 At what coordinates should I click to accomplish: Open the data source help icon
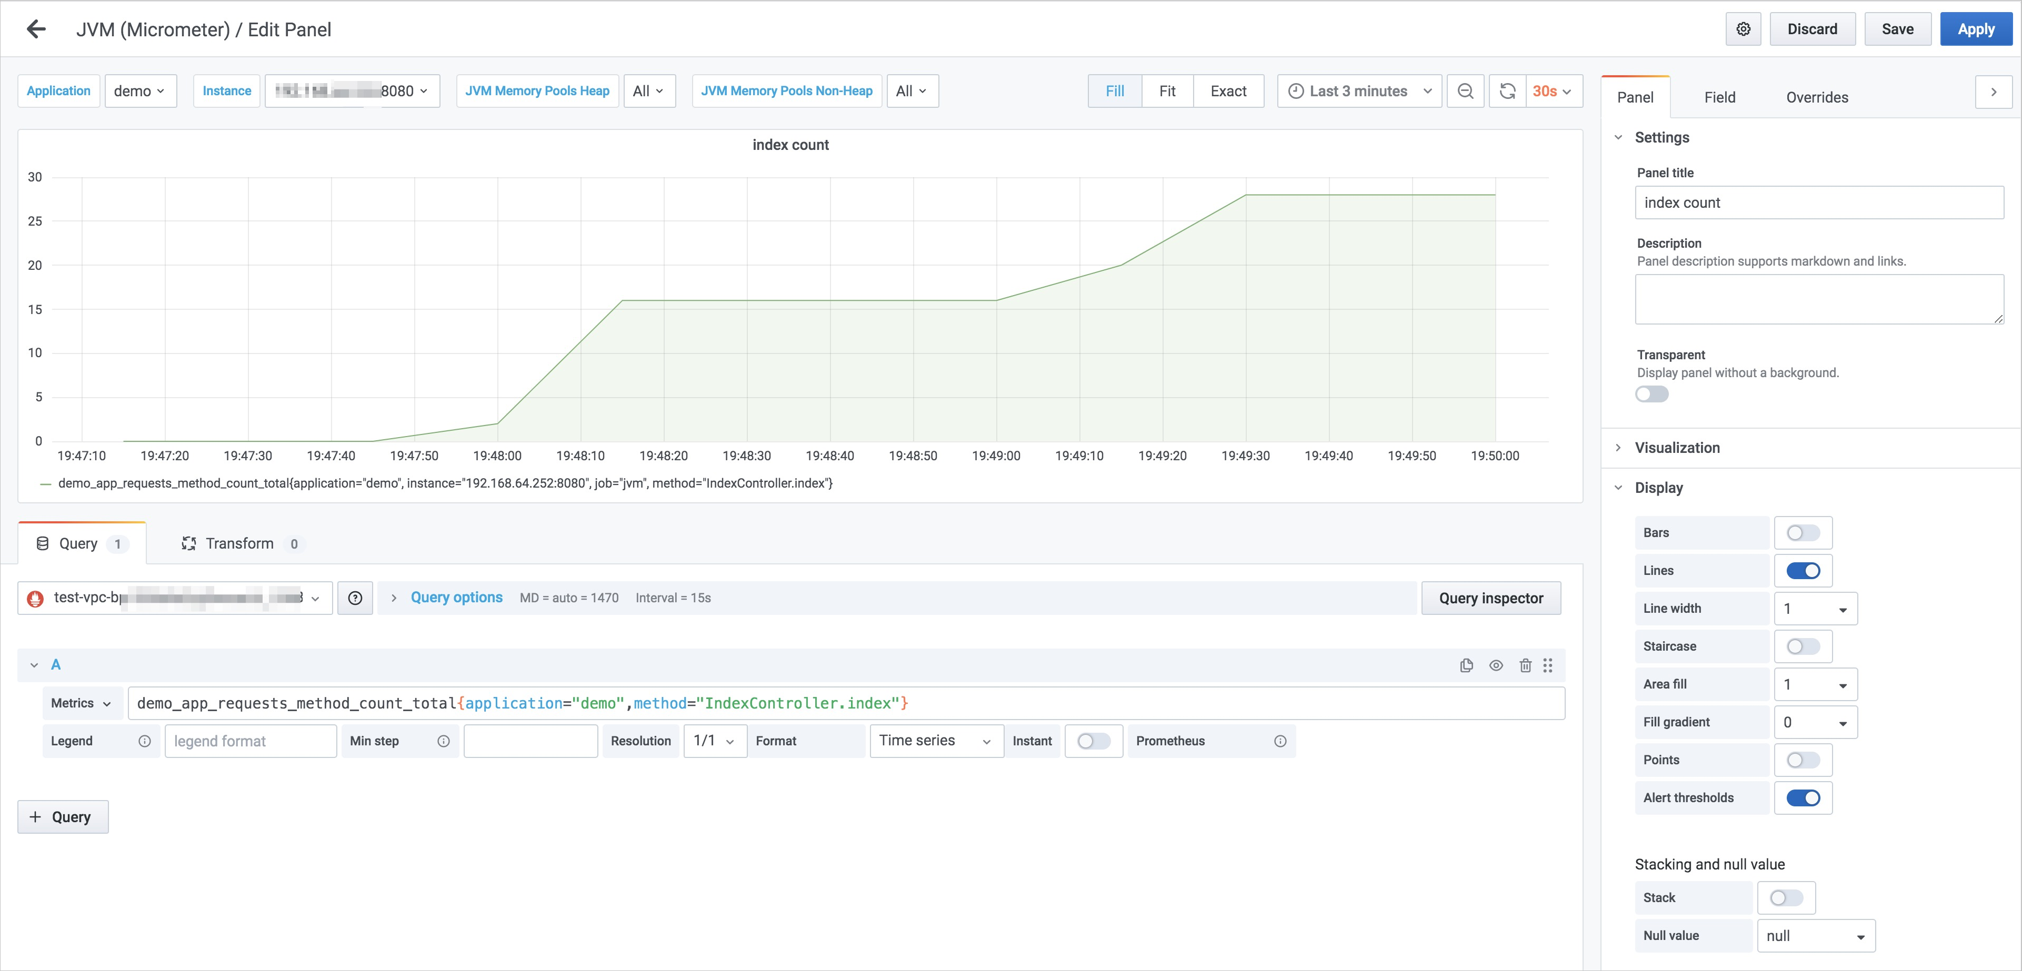pos(355,598)
